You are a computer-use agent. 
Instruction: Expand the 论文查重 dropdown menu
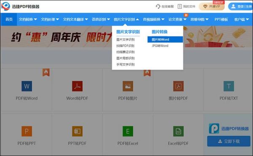point(178,19)
